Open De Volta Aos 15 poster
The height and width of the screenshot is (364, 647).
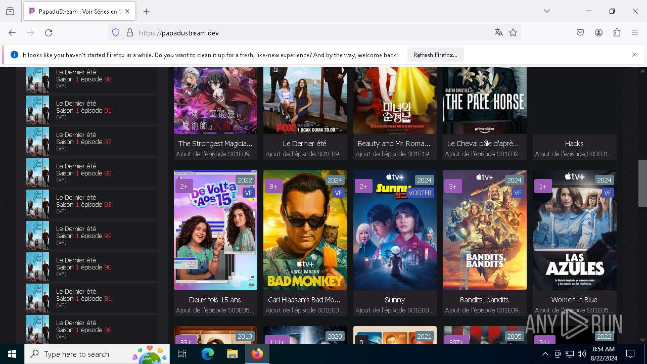pos(215,230)
